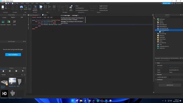Click the Format Selection icon

click(x=35, y=7)
